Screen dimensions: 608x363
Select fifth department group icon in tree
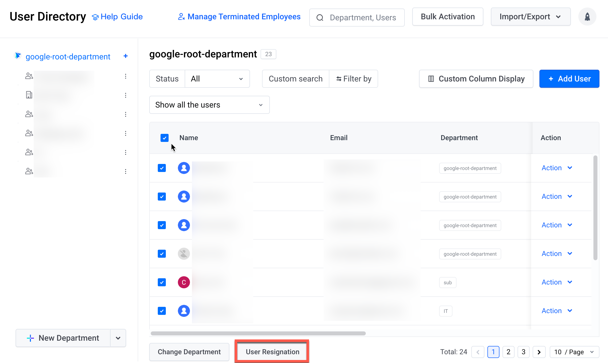29,152
